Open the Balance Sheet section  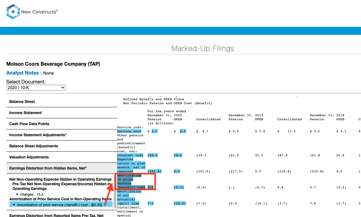tap(62, 102)
